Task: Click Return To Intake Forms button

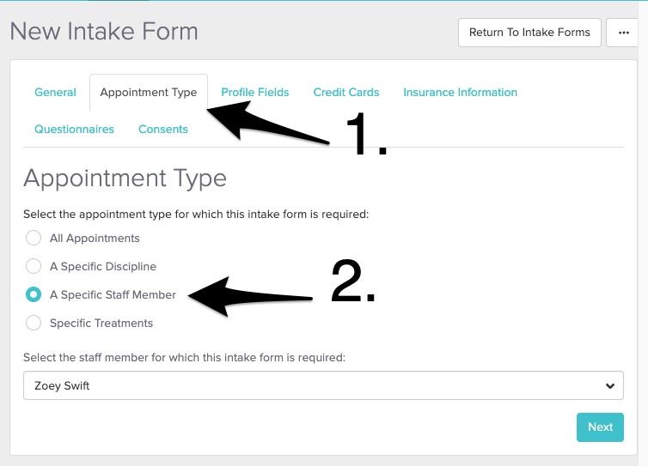Action: pyautogui.click(x=529, y=33)
